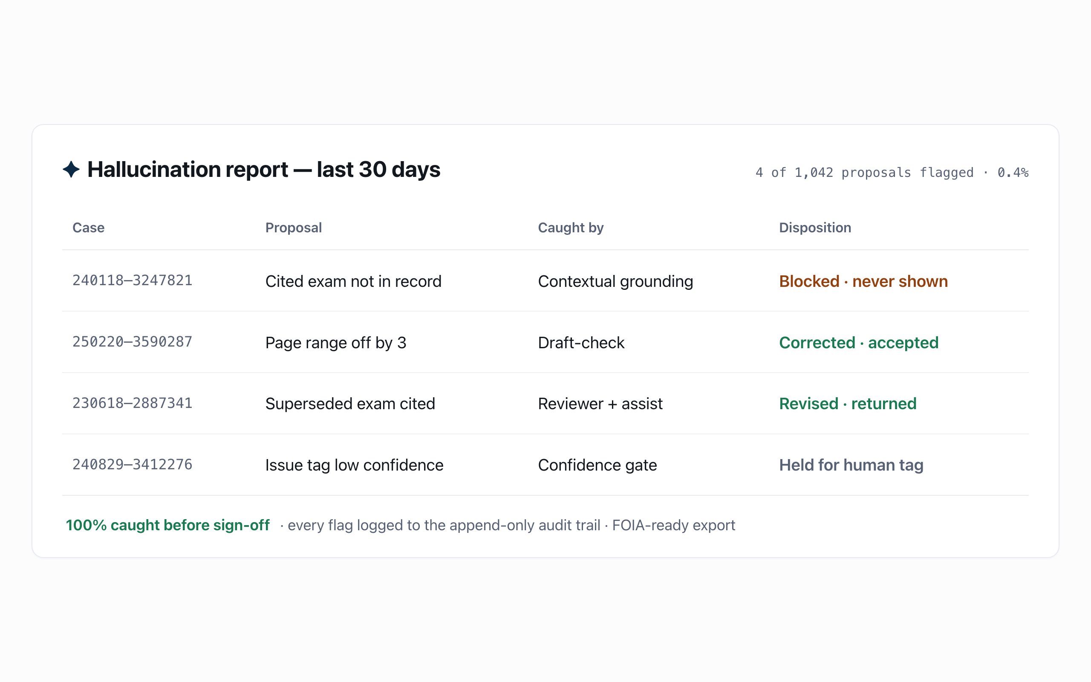Click the 'Case' column header

click(x=88, y=227)
